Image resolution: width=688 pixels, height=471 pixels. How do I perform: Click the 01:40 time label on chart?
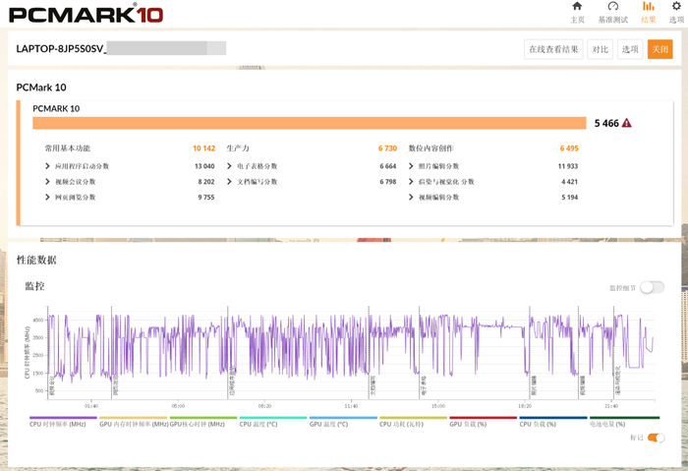point(91,406)
